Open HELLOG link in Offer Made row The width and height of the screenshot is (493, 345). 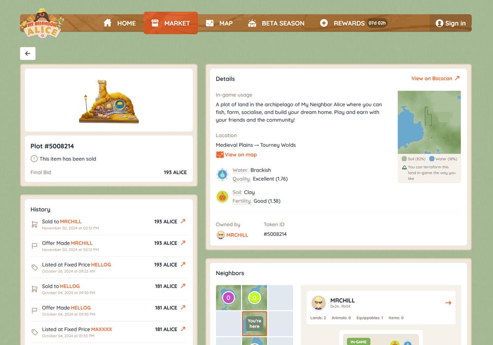[81, 308]
